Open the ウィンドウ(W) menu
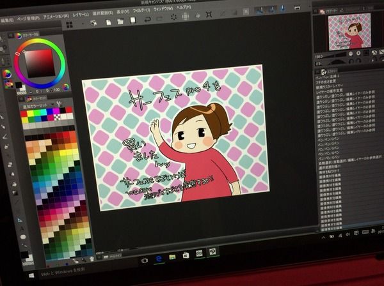 point(163,9)
